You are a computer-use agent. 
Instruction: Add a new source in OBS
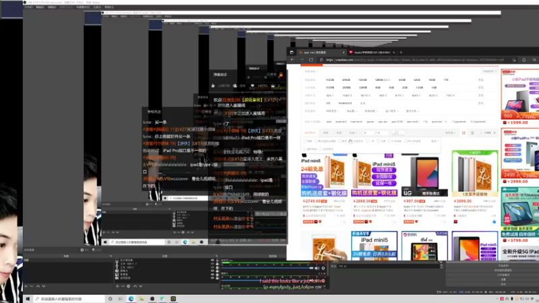click(x=117, y=286)
